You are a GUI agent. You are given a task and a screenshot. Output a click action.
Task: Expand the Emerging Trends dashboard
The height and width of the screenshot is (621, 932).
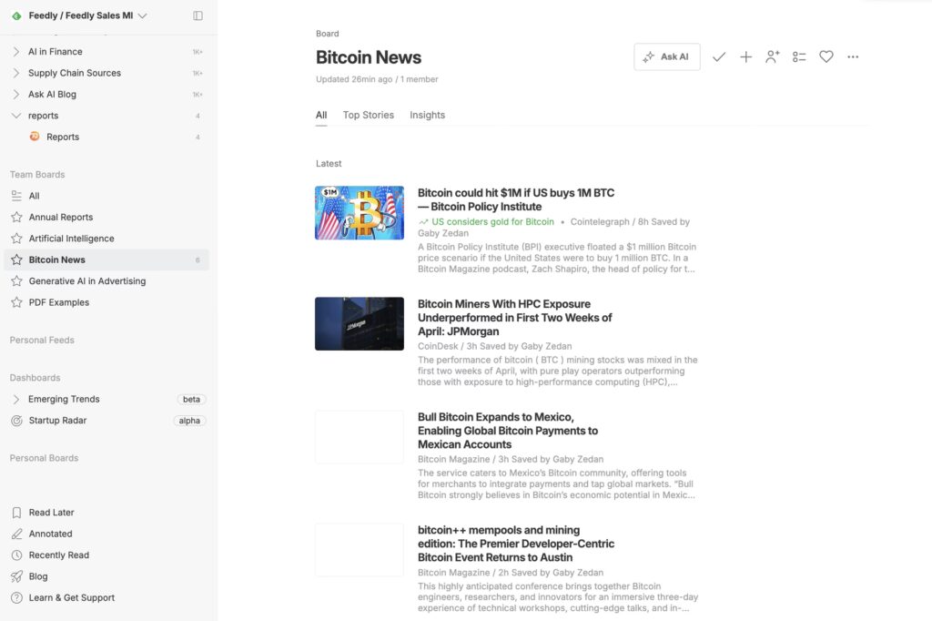coord(16,399)
